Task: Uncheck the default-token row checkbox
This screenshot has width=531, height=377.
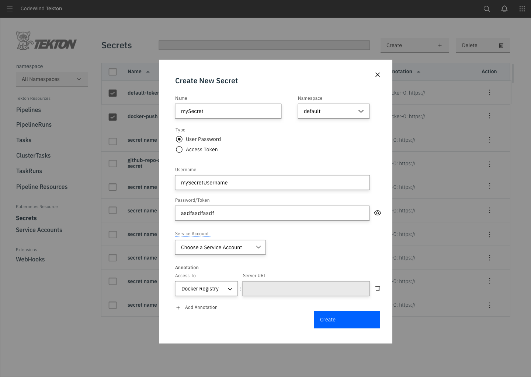Action: [112, 93]
